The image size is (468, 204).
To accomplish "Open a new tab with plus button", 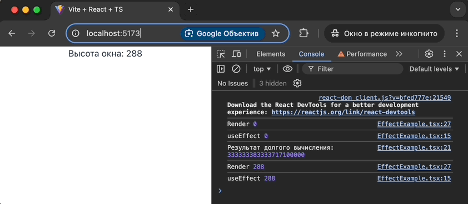I will 191,9.
